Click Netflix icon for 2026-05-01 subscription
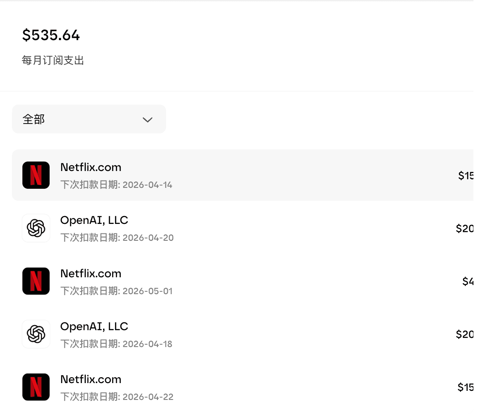Image resolution: width=478 pixels, height=415 pixels. [x=36, y=281]
